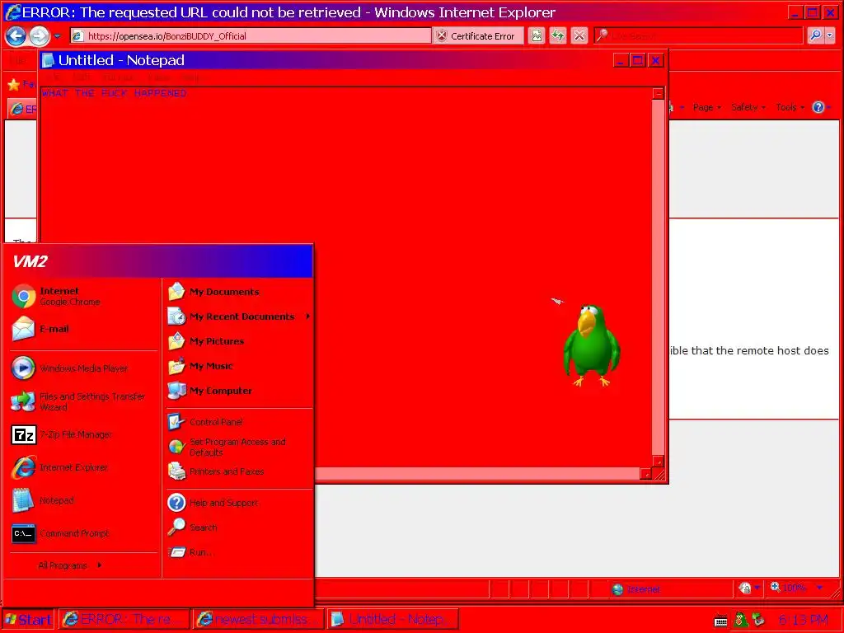Open Set Program Access and Defaults
This screenshot has width=844, height=633.
coord(238,447)
